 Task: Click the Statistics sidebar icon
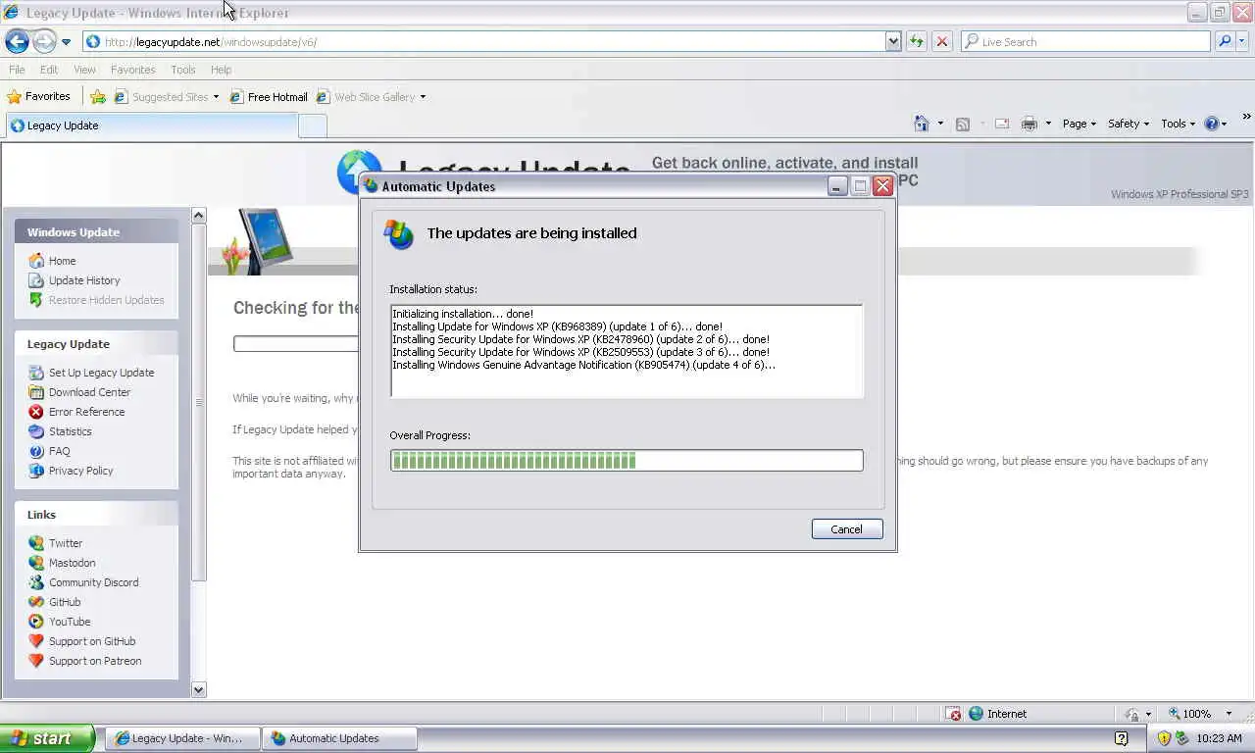tap(36, 431)
